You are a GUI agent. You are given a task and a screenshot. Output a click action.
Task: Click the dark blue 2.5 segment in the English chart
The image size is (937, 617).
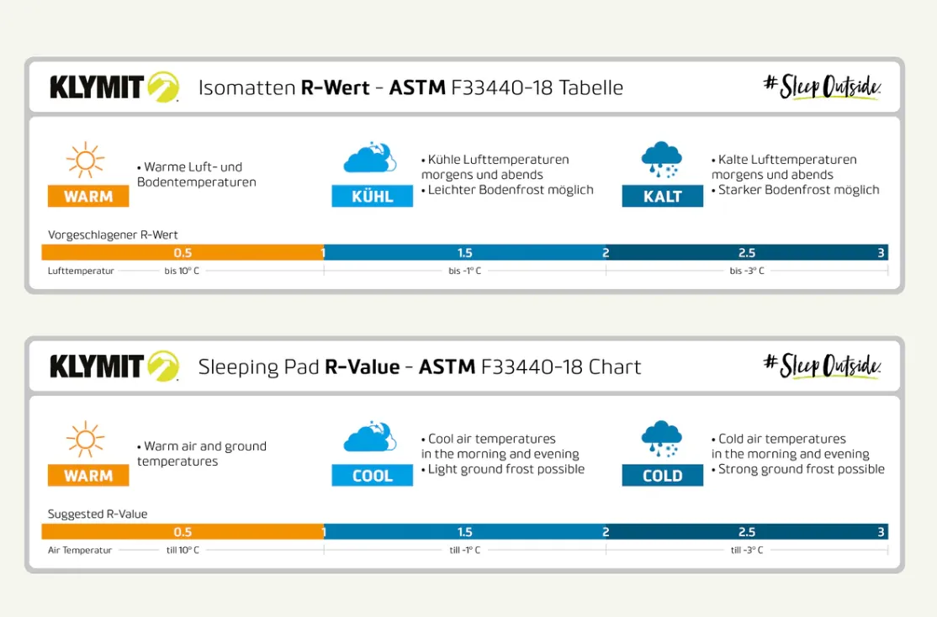747,531
